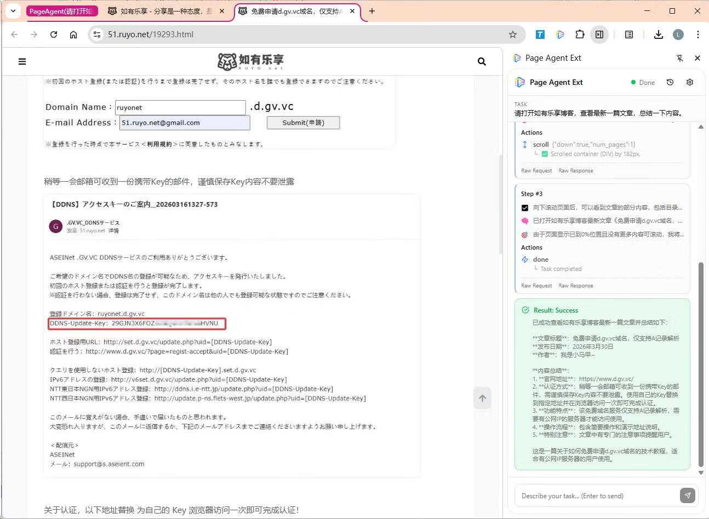
Task: Click the send task arrow button
Action: (x=687, y=495)
